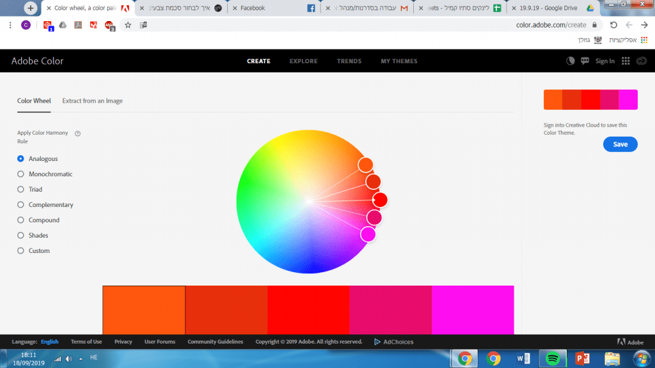Bookmark this page with the star
Viewport: 655px width, 368px height.
[x=128, y=25]
